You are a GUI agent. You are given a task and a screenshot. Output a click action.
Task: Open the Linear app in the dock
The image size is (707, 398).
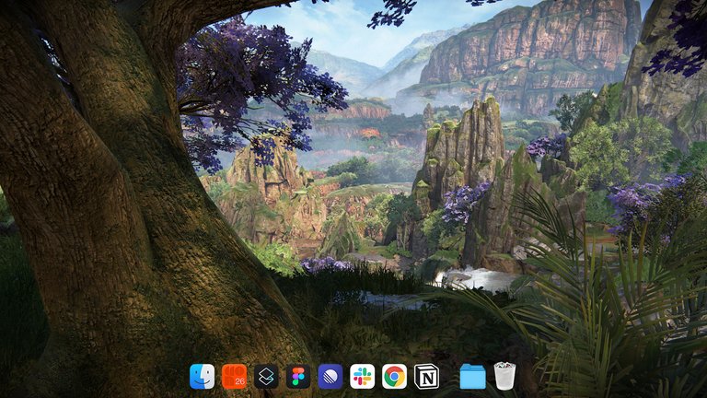pyautogui.click(x=330, y=376)
